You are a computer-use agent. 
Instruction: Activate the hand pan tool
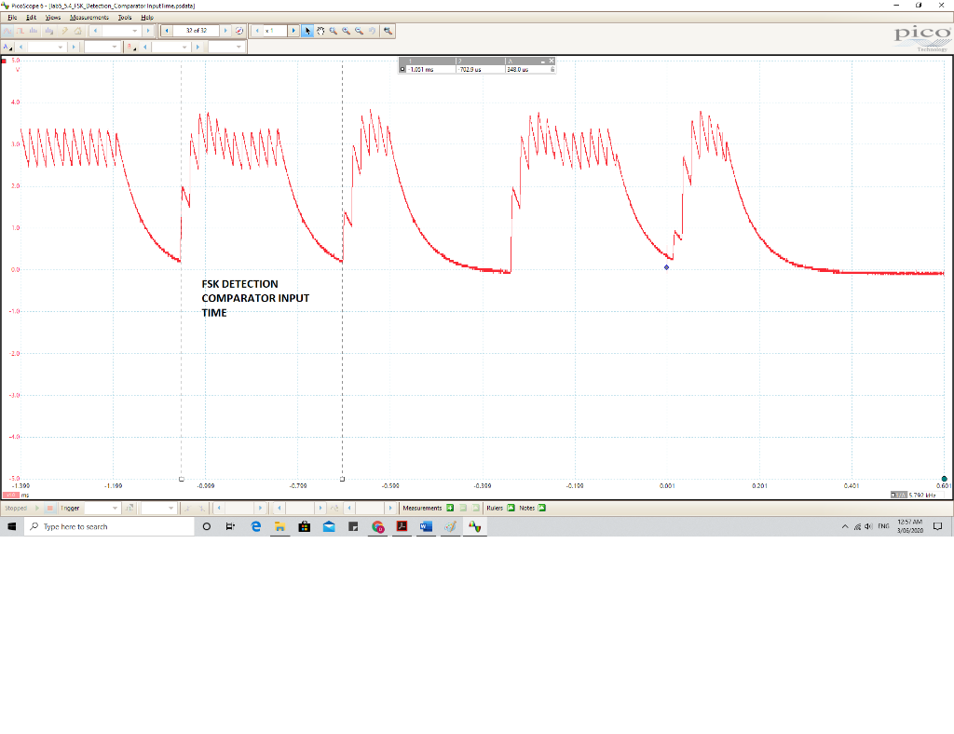tap(322, 30)
